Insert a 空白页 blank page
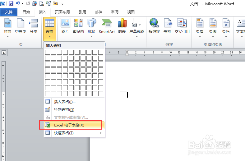 pyautogui.click(x=21, y=26)
